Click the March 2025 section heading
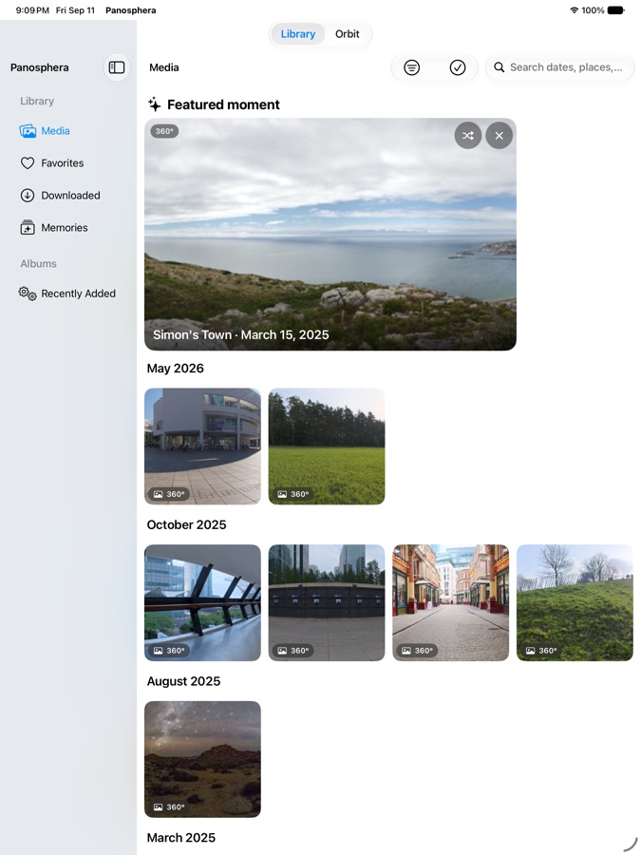Screen dimensions: 641x855 181,838
